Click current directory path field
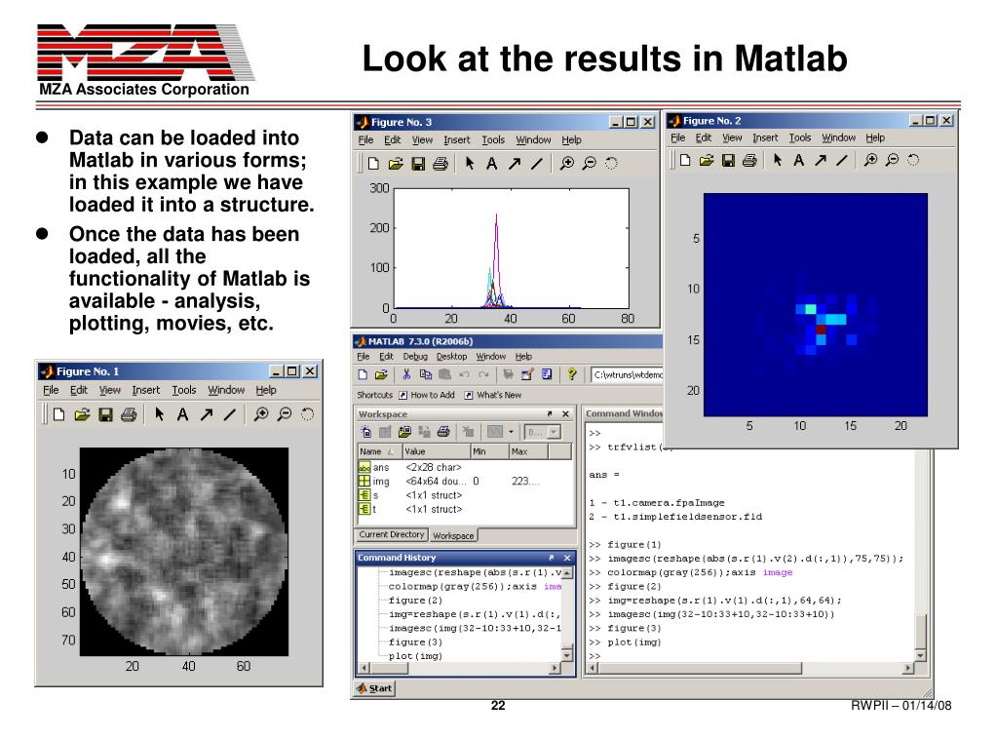Viewport: 997px width, 739px height. (627, 374)
